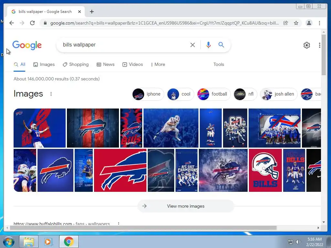Open Google apps dots menu
This screenshot has width=331, height=248.
pos(319,45)
